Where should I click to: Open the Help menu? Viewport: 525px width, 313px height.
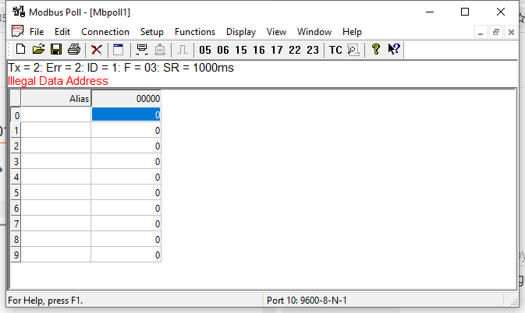pos(352,32)
